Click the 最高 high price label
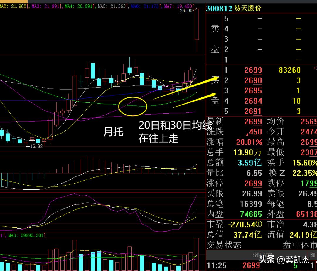 pos(276,142)
